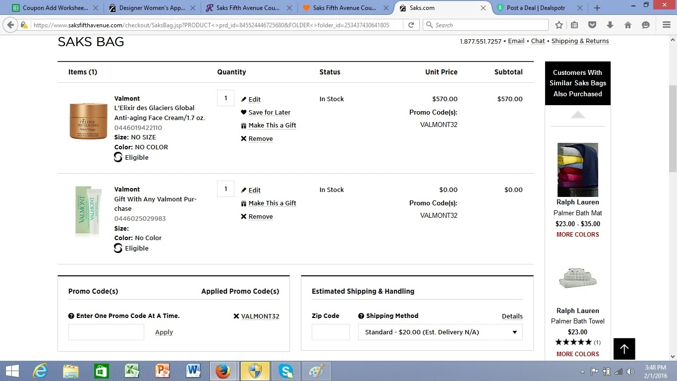Open the shipping Details link
The image size is (677, 381).
pyautogui.click(x=512, y=316)
